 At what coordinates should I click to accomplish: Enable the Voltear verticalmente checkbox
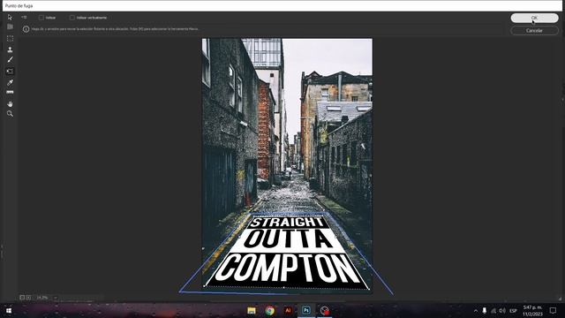tap(72, 18)
